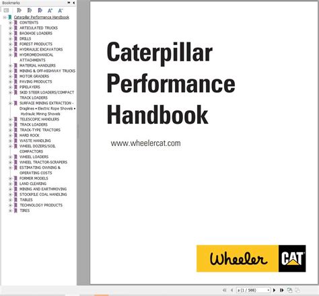The width and height of the screenshot is (319, 296).
Task: Jump to the last page
Action: (282, 290)
